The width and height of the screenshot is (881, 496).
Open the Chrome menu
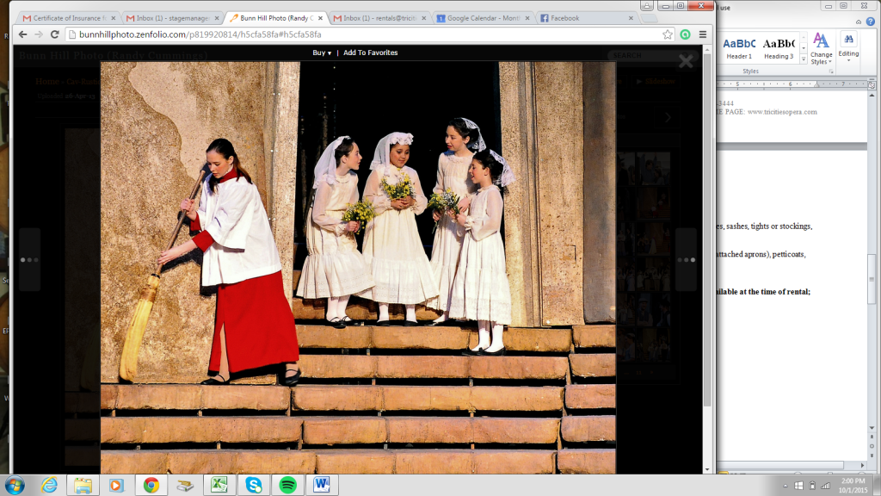pos(702,34)
